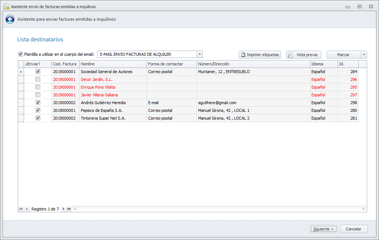Click Id cell 296
This screenshot has width=379, height=240.
[x=348, y=79]
